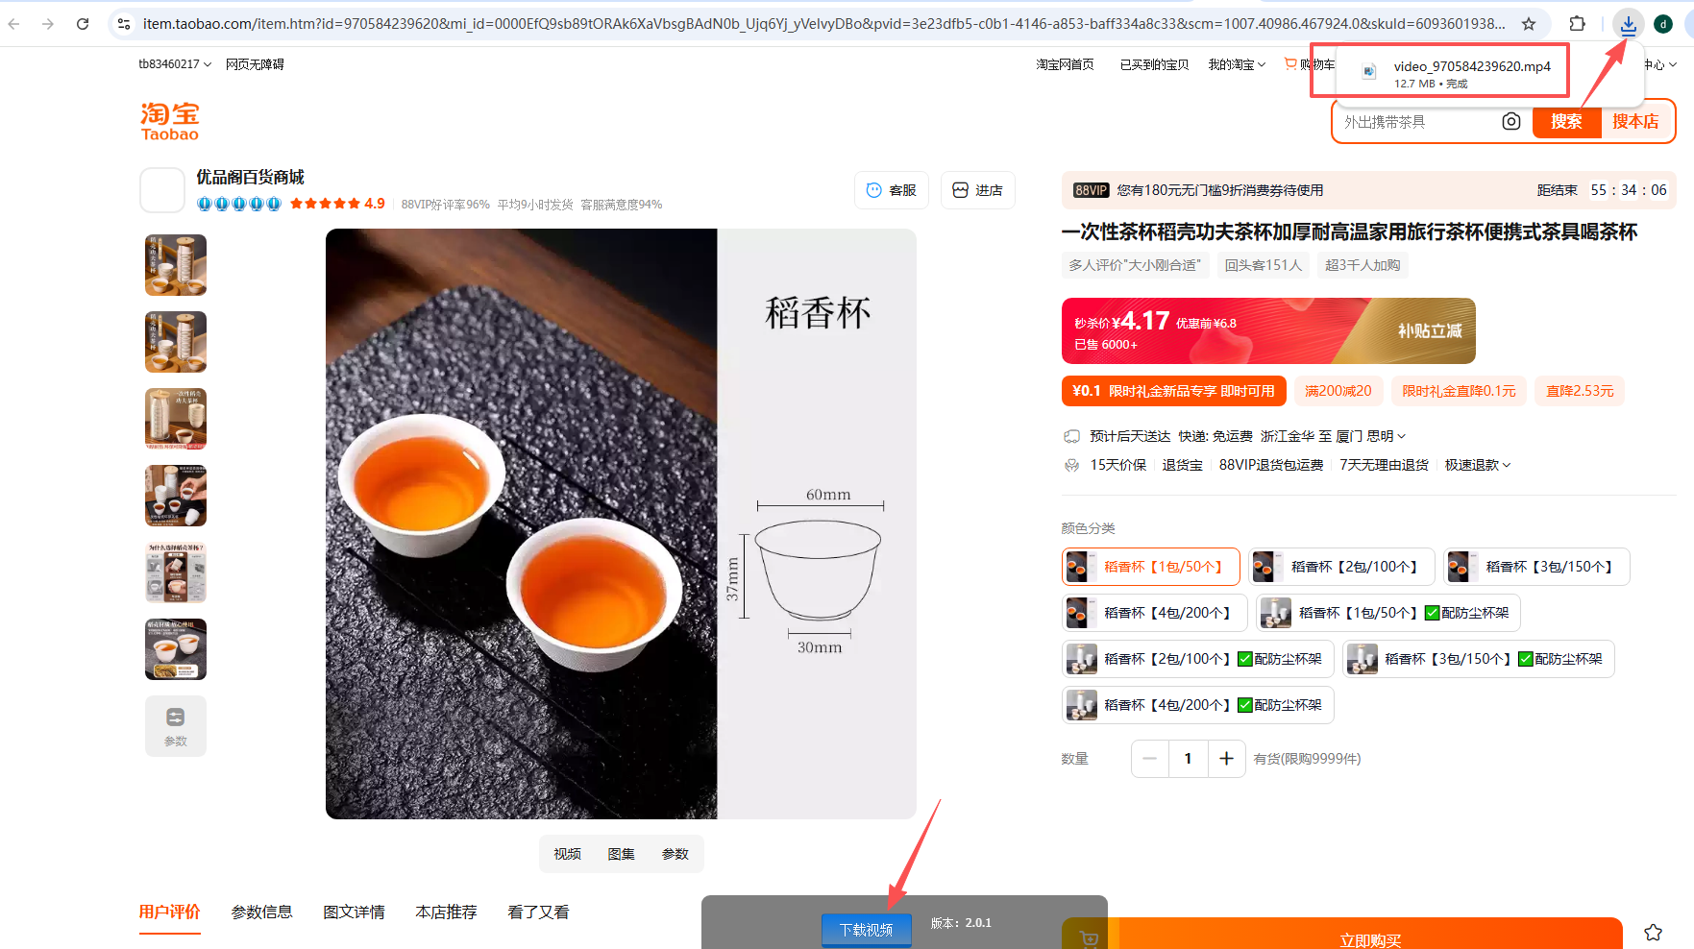
Task: Click the Taobao logo
Action: (x=170, y=122)
